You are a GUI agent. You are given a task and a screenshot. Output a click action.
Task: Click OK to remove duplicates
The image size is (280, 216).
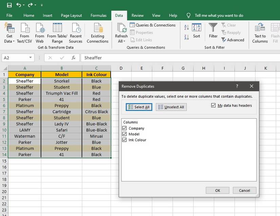217,190
